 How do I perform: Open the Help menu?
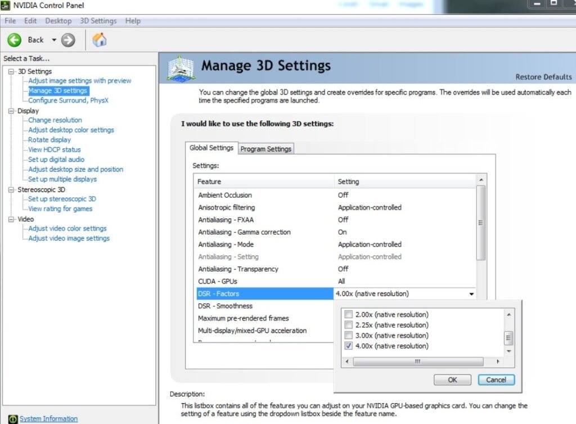click(x=133, y=21)
